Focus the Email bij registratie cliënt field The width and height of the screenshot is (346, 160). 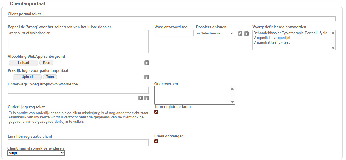pos(78,142)
